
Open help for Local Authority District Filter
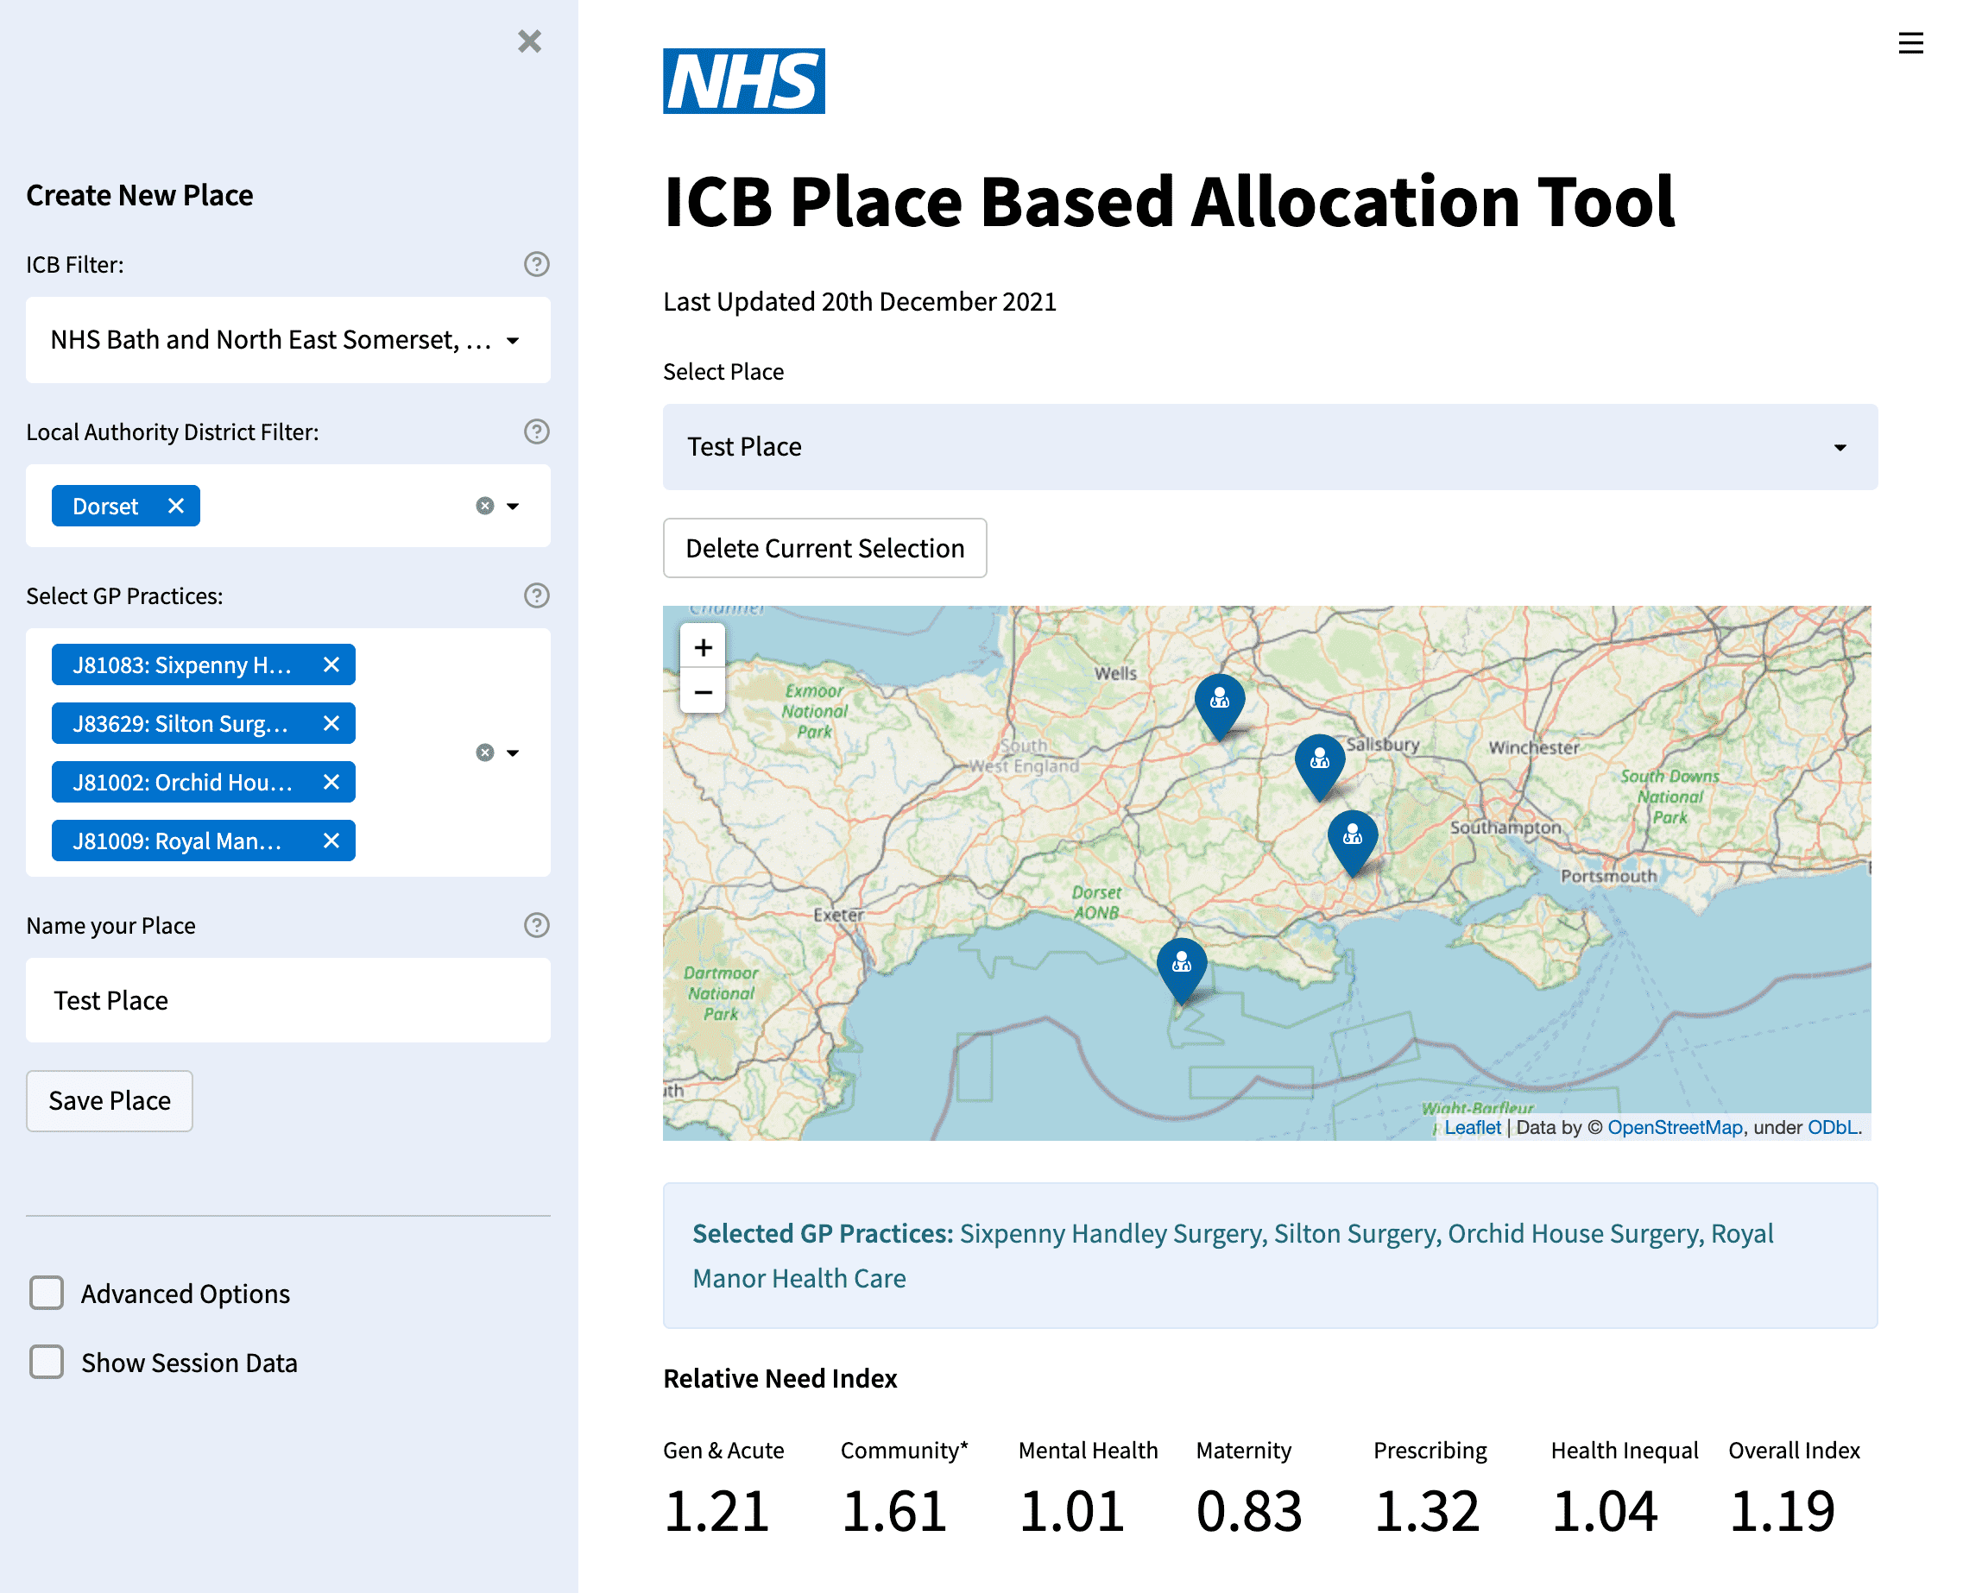pyautogui.click(x=536, y=431)
